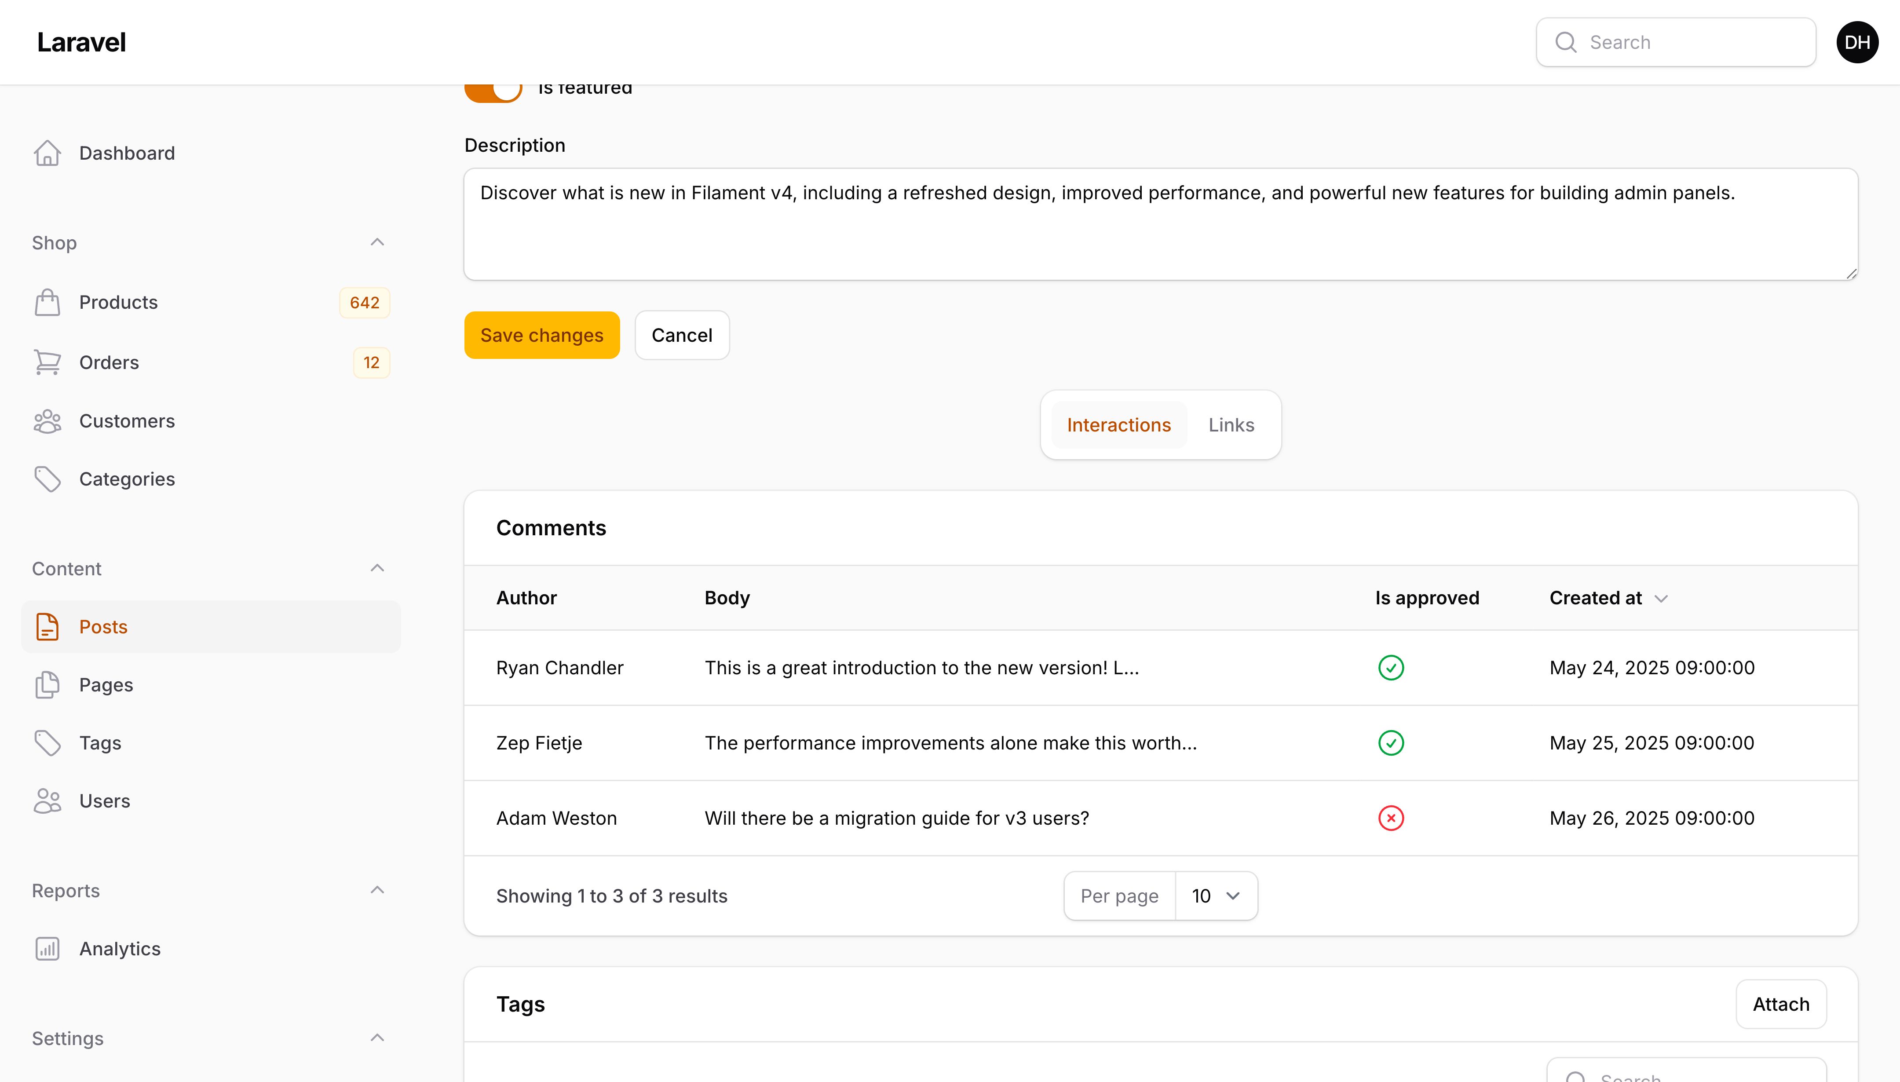Click the Orders shopping cart icon
Screen dimensions: 1900x1082
point(47,362)
